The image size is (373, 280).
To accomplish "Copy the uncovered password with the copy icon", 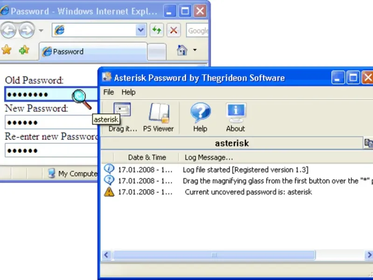I will point(368,143).
